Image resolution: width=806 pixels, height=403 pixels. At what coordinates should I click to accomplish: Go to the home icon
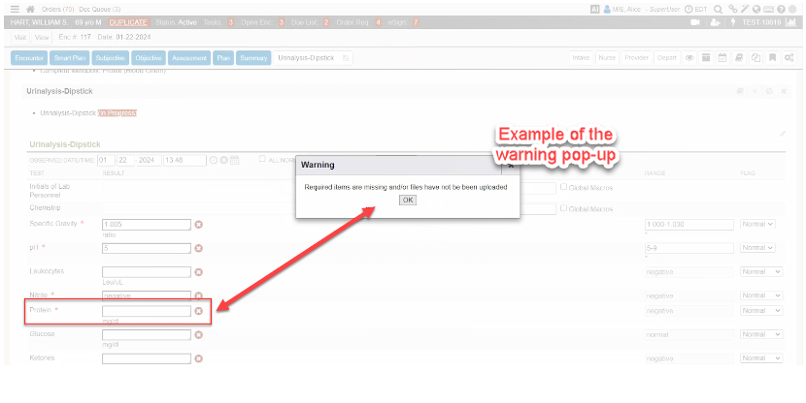pos(29,9)
